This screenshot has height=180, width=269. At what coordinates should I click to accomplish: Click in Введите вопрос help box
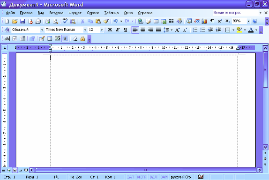coord(235,13)
